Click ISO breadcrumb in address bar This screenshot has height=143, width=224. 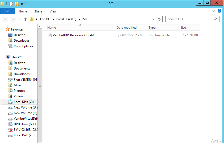pyautogui.click(x=84, y=19)
